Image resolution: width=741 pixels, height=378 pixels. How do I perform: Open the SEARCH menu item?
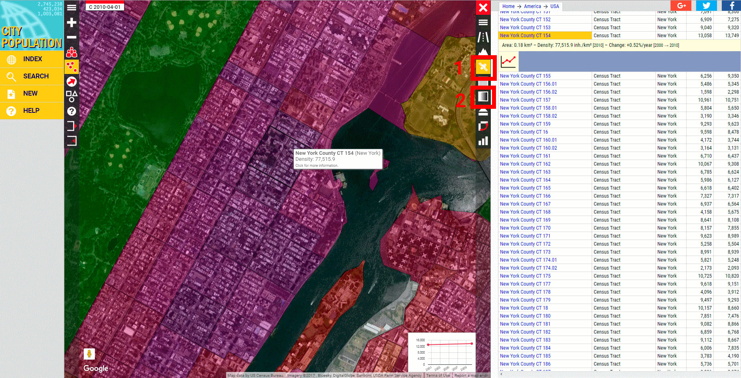click(x=32, y=76)
